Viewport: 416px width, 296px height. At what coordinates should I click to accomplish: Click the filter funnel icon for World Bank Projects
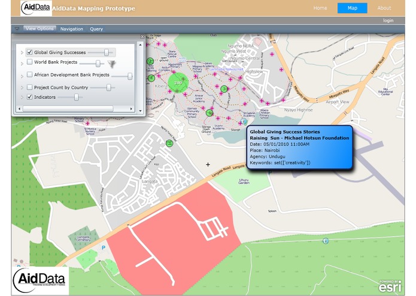tap(112, 64)
